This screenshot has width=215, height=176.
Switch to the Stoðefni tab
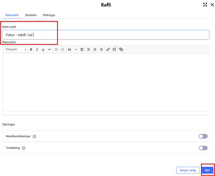(31, 15)
